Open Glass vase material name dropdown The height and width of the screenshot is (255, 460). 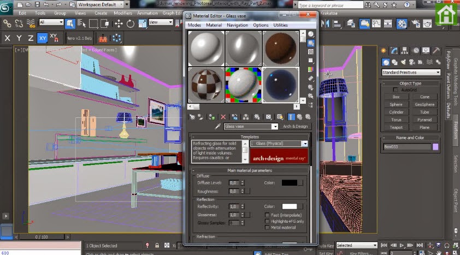[251, 126]
